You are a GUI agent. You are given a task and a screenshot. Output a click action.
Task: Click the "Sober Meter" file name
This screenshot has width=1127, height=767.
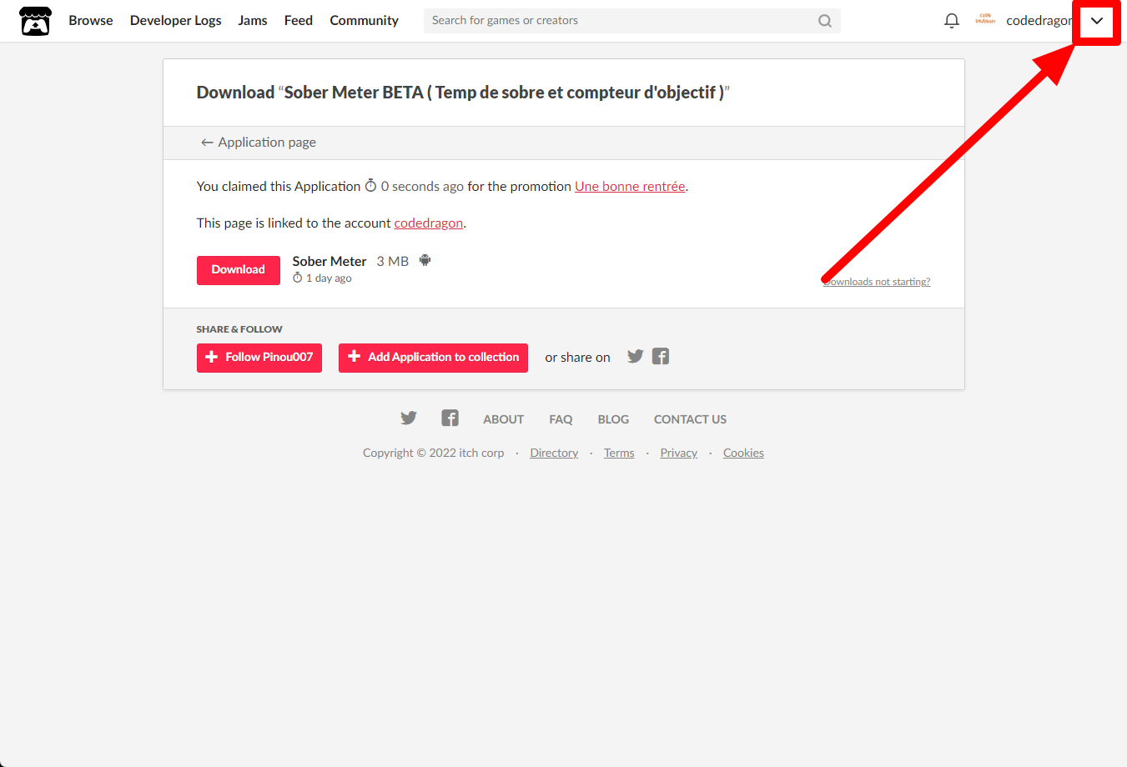[x=330, y=261]
